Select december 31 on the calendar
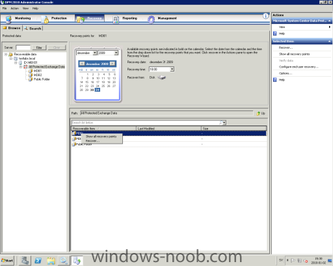 pos(98,90)
